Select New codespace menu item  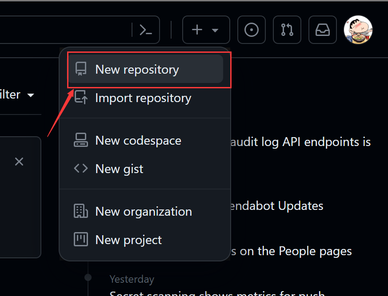146,140
